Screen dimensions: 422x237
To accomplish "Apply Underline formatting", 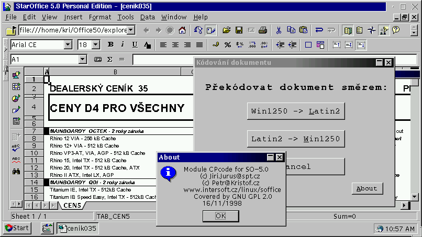I will click(135, 44).
